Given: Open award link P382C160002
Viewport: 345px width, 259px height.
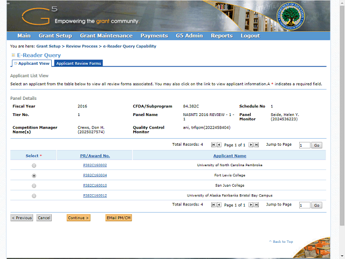Looking at the screenshot, I should (95, 165).
